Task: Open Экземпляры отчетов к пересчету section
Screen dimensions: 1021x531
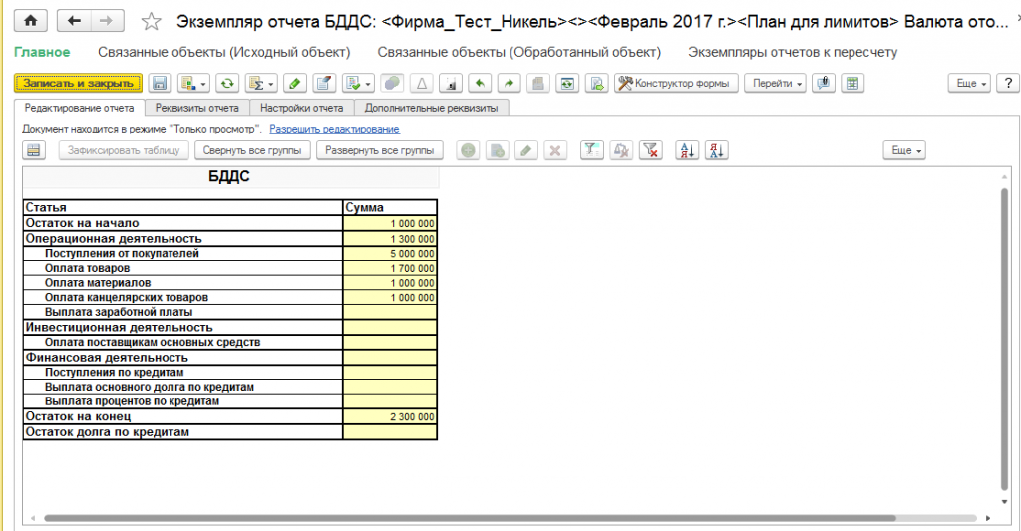Action: (793, 52)
